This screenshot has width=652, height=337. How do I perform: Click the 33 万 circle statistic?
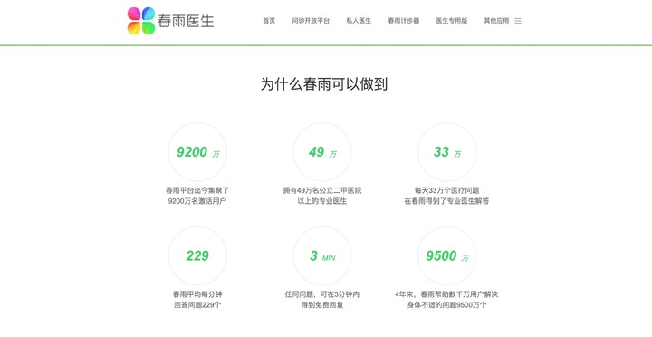(x=447, y=152)
